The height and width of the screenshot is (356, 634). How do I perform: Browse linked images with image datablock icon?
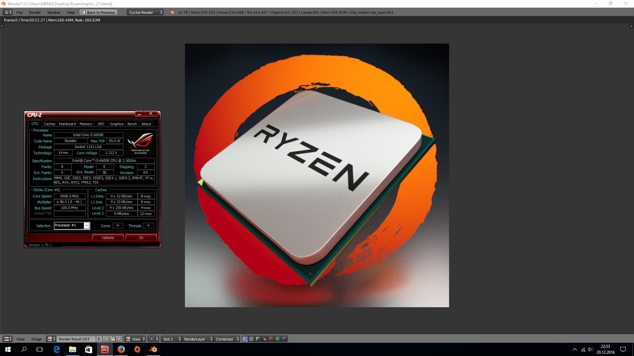coord(51,339)
